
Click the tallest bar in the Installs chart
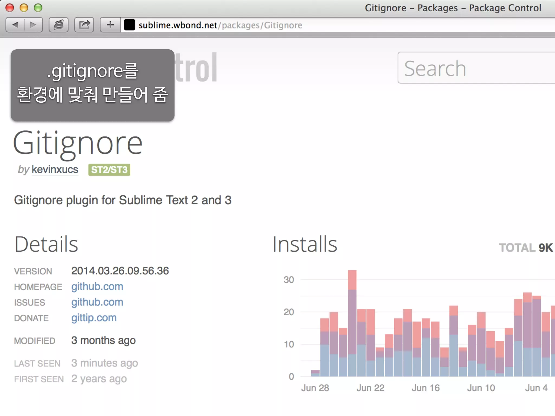(x=352, y=323)
